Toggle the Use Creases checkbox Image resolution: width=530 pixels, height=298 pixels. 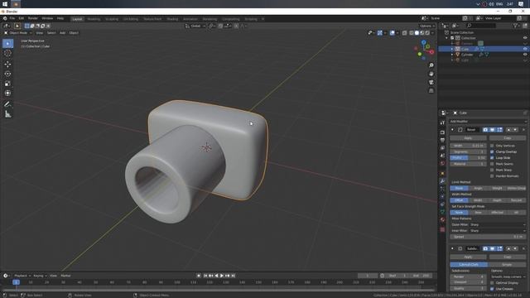(492, 289)
